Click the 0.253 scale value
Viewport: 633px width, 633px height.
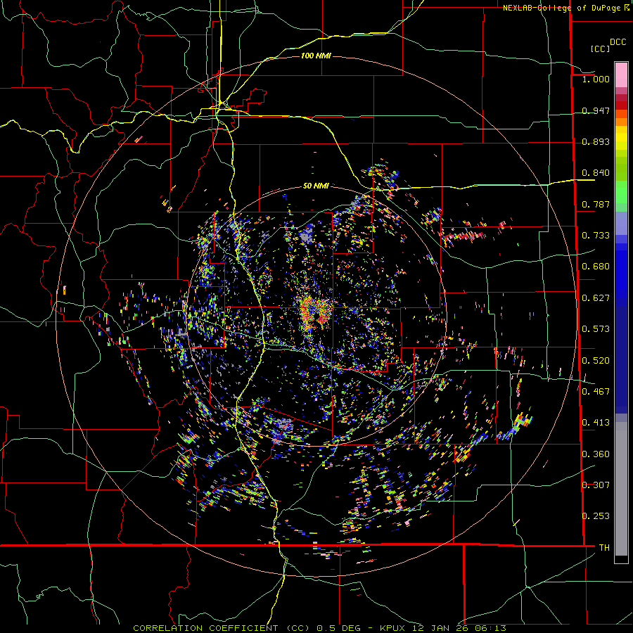596,516
